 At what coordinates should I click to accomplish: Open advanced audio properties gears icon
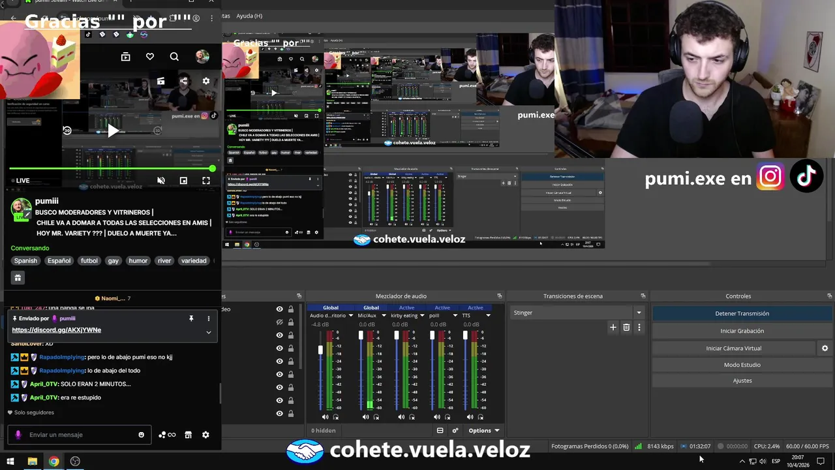[455, 431]
